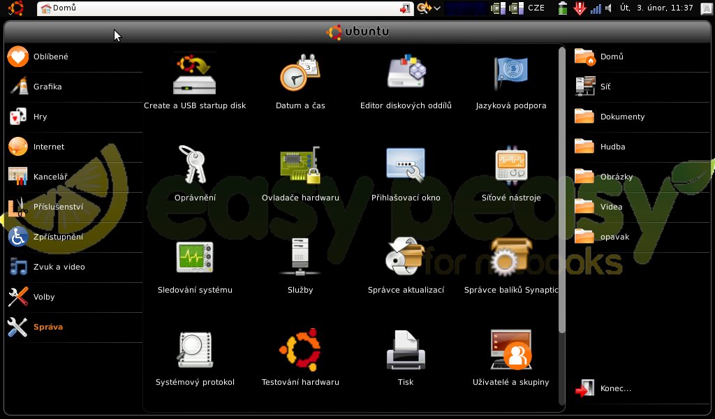Launch Editor diskových oddílů
This screenshot has height=419, width=715.
coord(406,81)
